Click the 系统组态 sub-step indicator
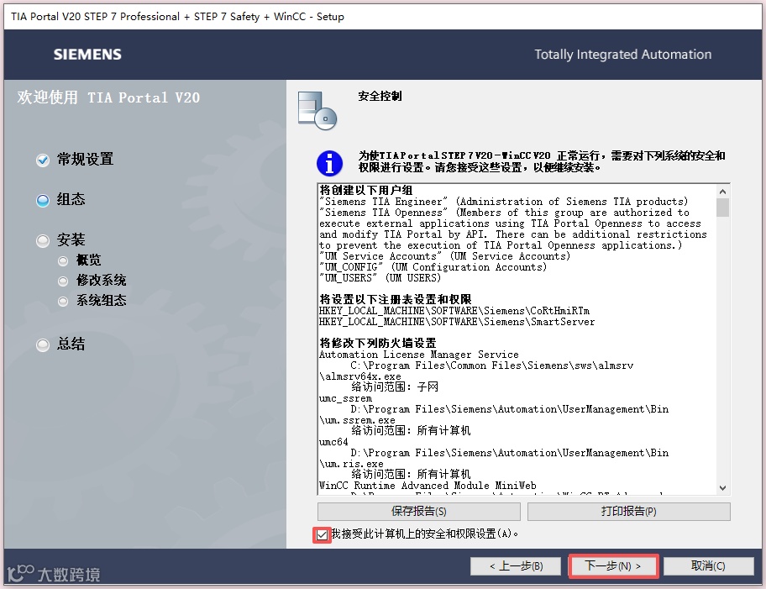 point(63,301)
